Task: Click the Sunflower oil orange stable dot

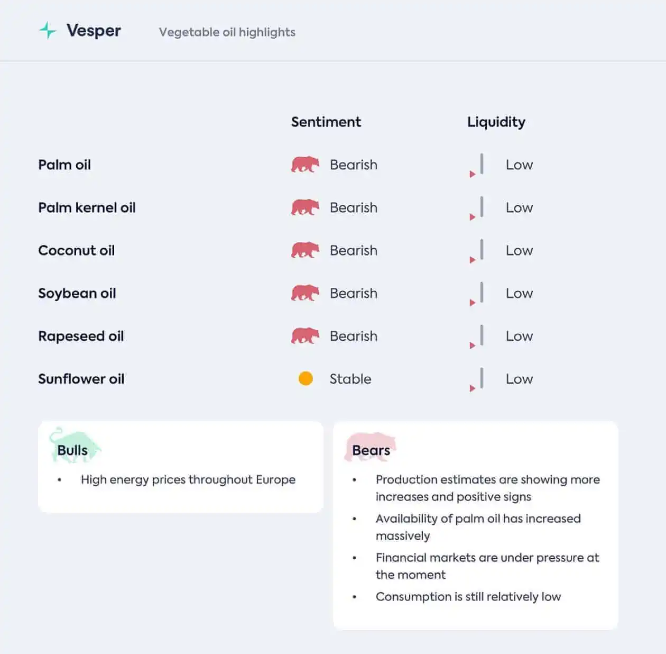Action: coord(306,379)
